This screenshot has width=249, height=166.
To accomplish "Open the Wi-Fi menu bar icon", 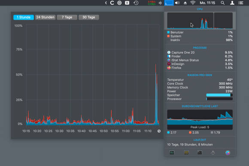I will click(x=193, y=3).
